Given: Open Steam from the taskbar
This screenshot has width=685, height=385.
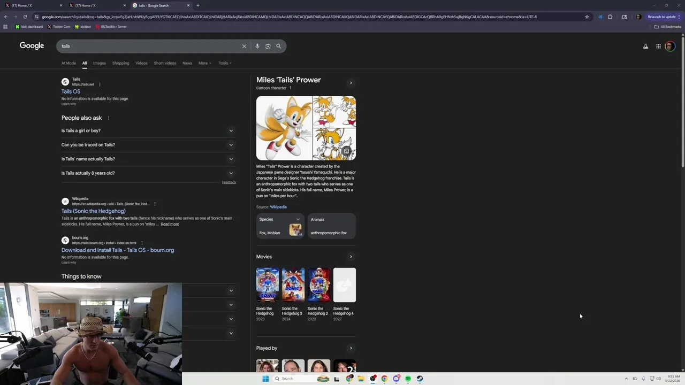Looking at the screenshot, I should (420, 379).
